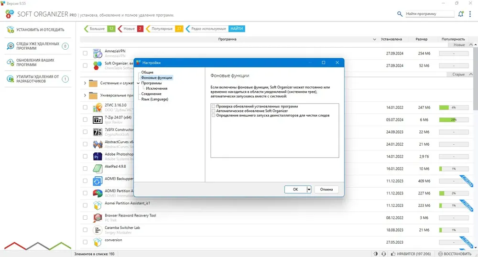The height and width of the screenshot is (257, 478).
Task: Enable automatic update of Soft Organizer
Action: tap(213, 111)
